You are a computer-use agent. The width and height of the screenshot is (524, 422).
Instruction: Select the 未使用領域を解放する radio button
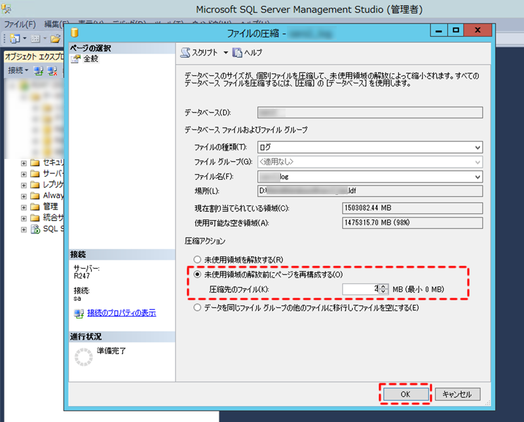196,259
